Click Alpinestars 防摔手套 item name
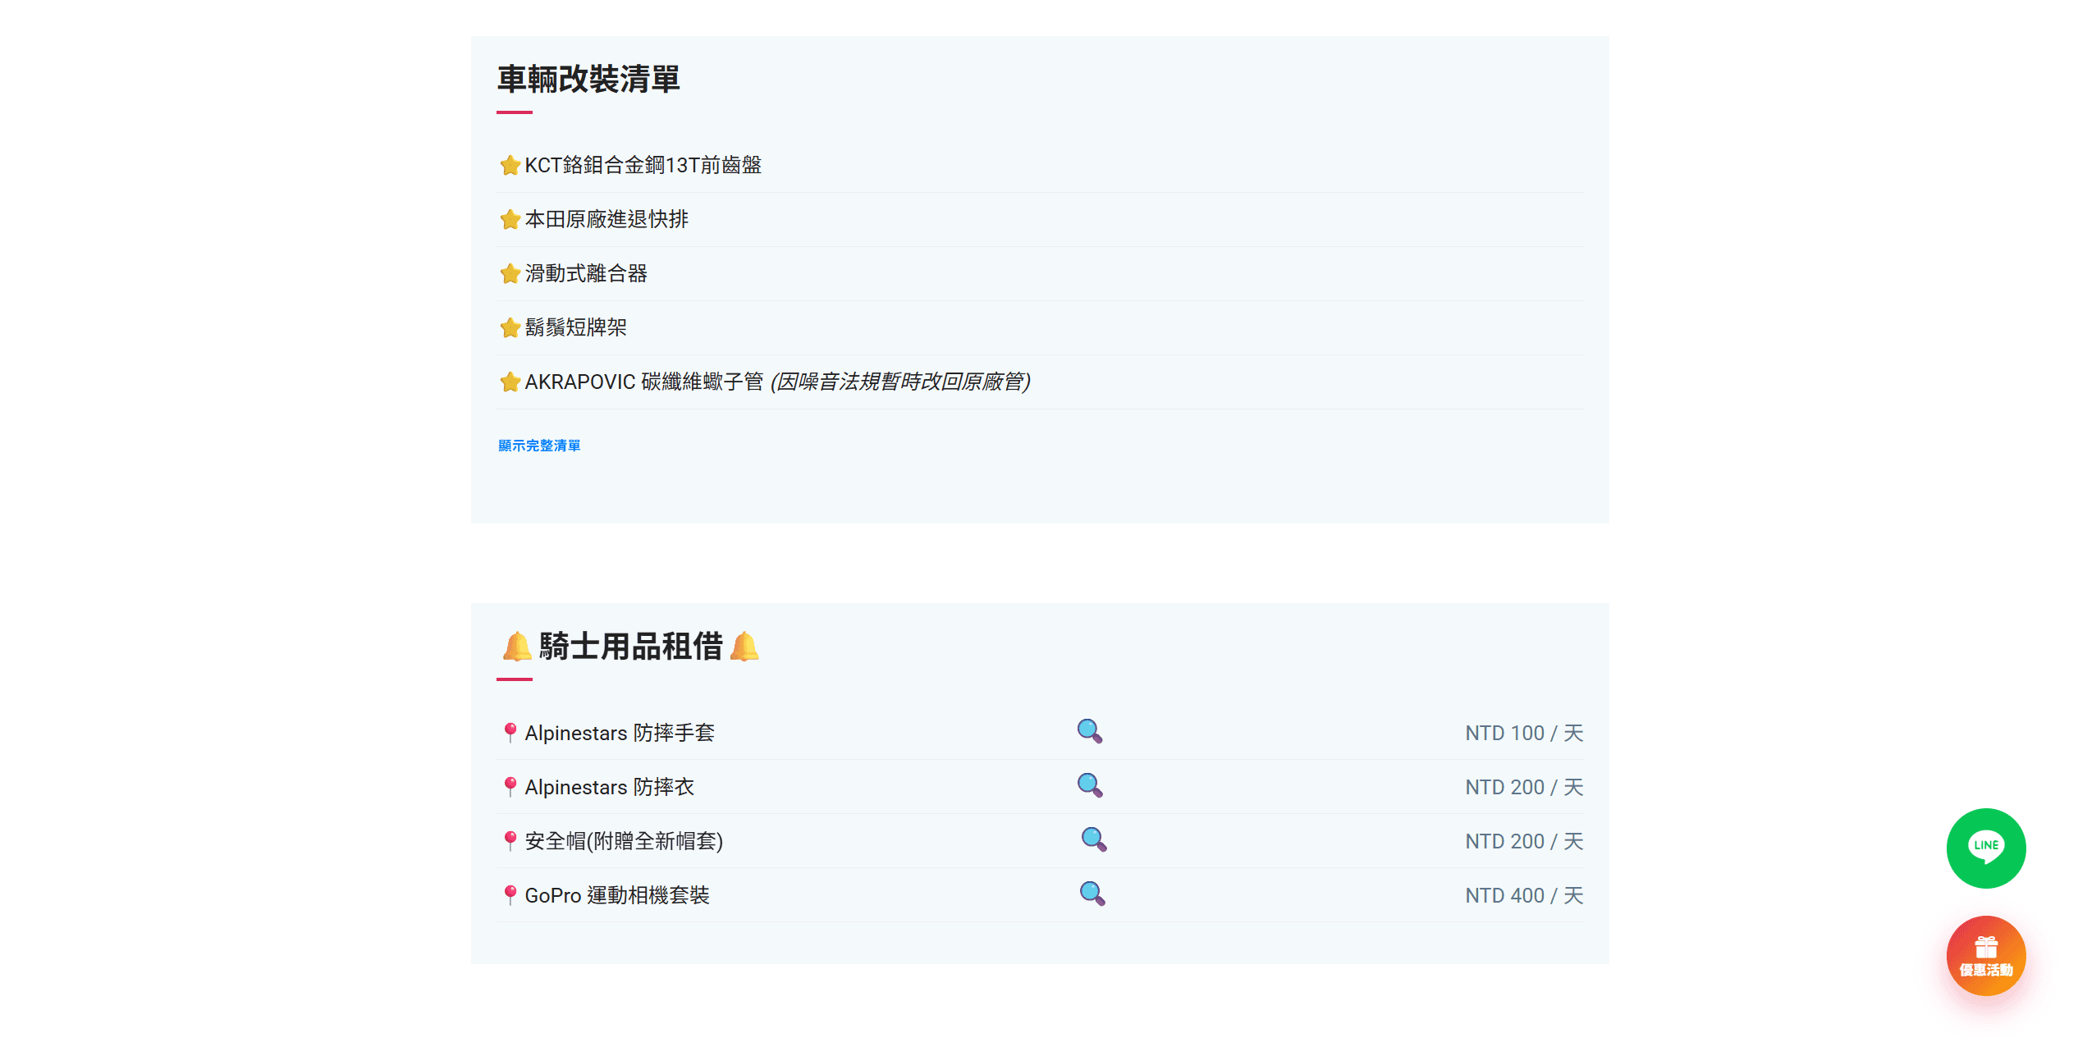Screen dimensions: 2078x1038 click(620, 733)
